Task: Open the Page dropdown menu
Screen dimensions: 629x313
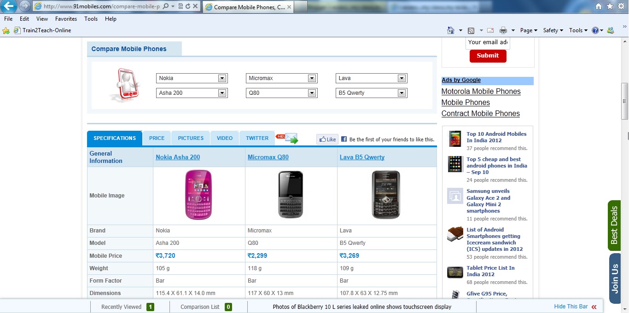Action: [x=529, y=30]
